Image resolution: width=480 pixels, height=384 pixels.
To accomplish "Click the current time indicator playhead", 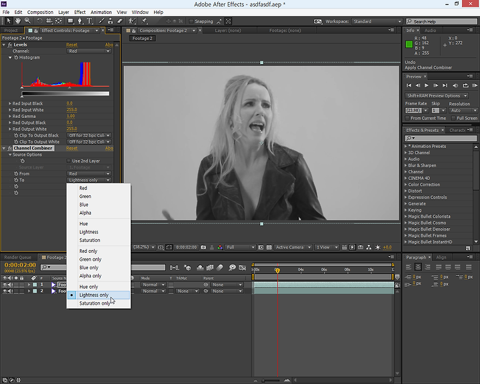I will 277,270.
